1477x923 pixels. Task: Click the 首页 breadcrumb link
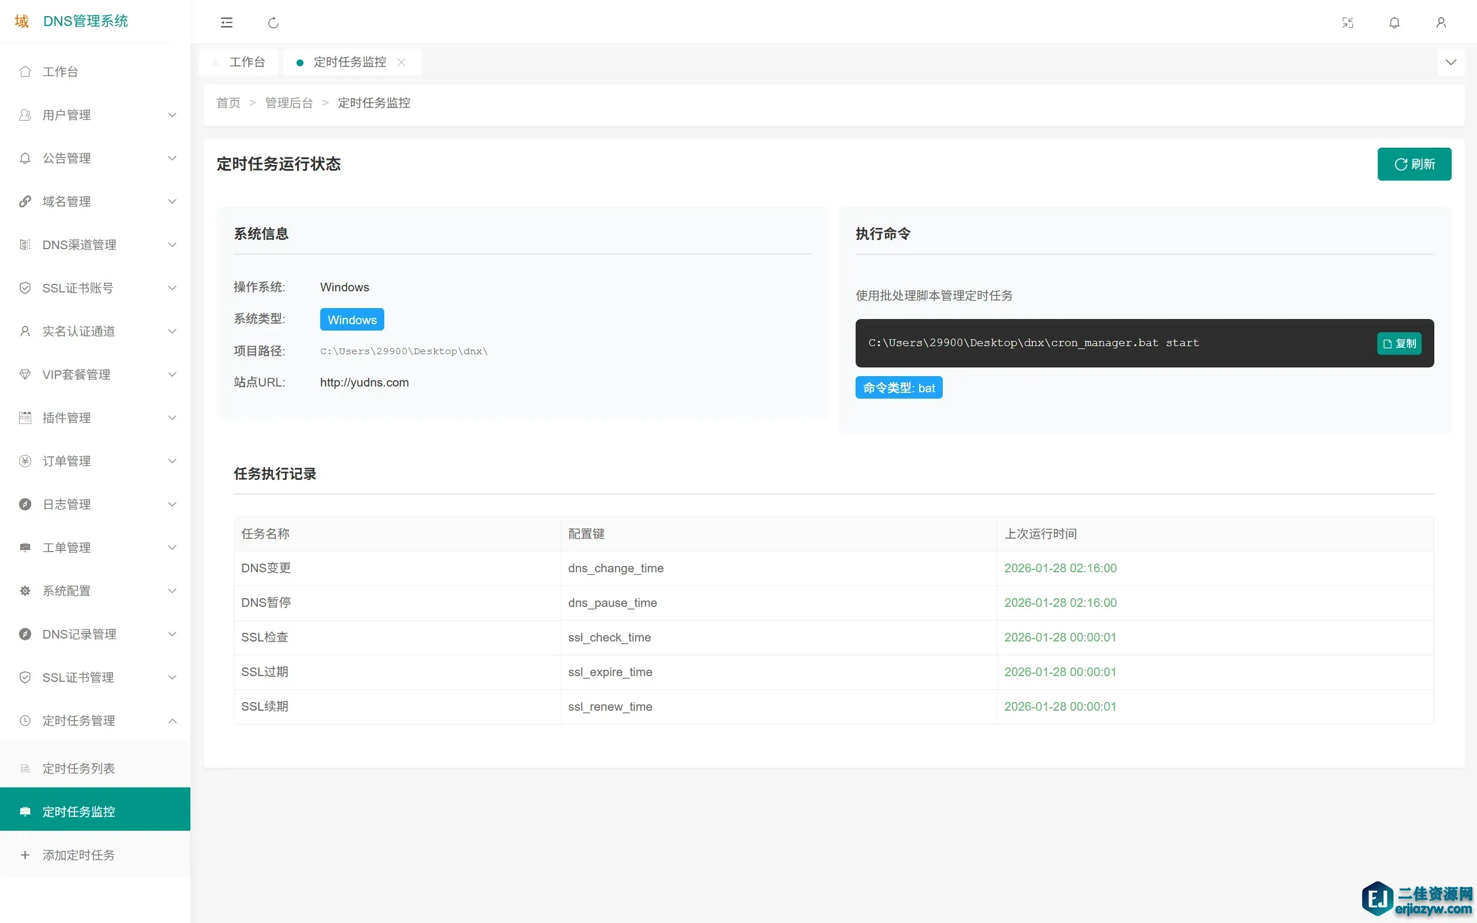tap(228, 103)
